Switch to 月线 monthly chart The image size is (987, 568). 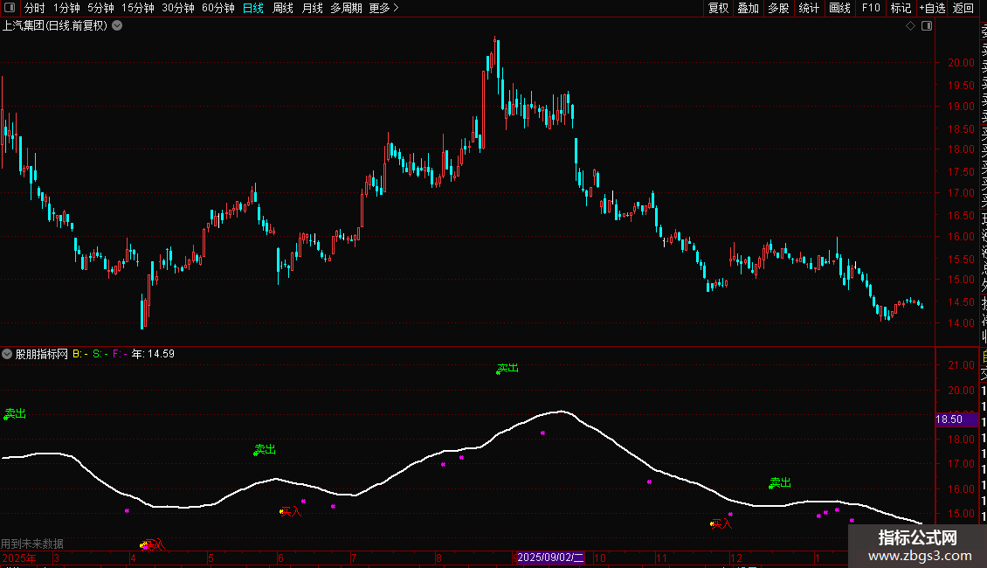click(312, 8)
